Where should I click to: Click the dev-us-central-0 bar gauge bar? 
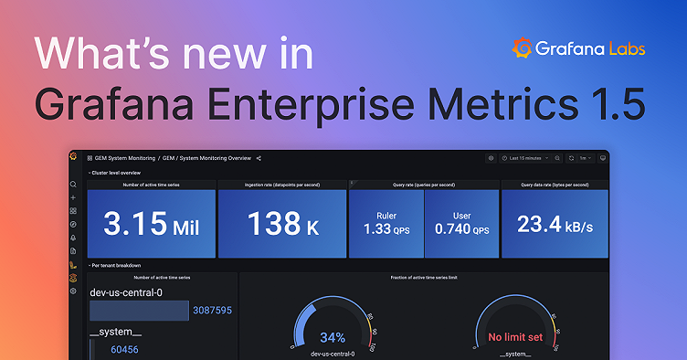click(140, 311)
